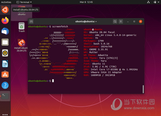Click the terminal prompt cursor line
This screenshot has width=161, height=116.
pyautogui.click(x=41, y=81)
